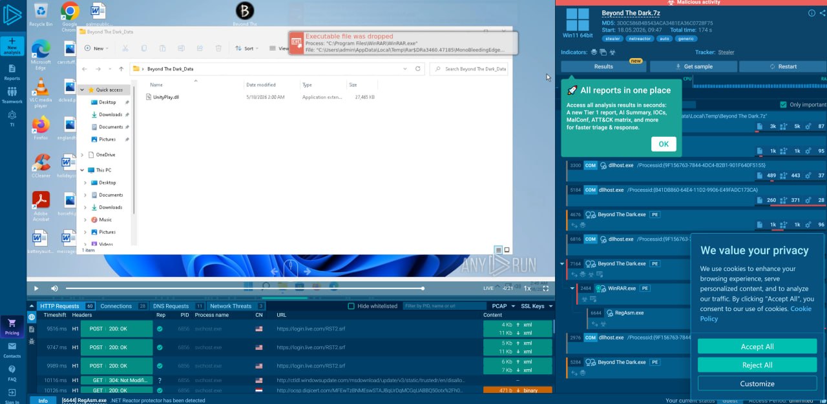Click the task info icon near title

point(812,13)
